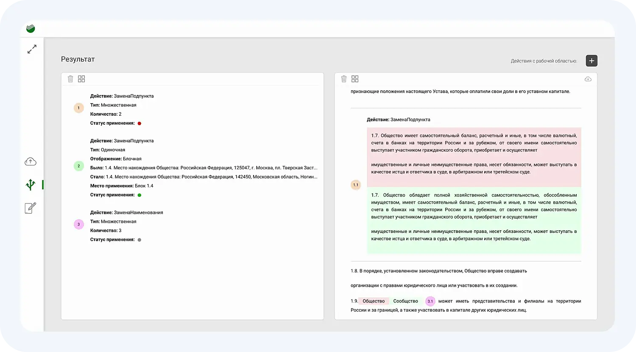Click the 3.1 pink marker in document
The image size is (636, 352).
coord(430,301)
